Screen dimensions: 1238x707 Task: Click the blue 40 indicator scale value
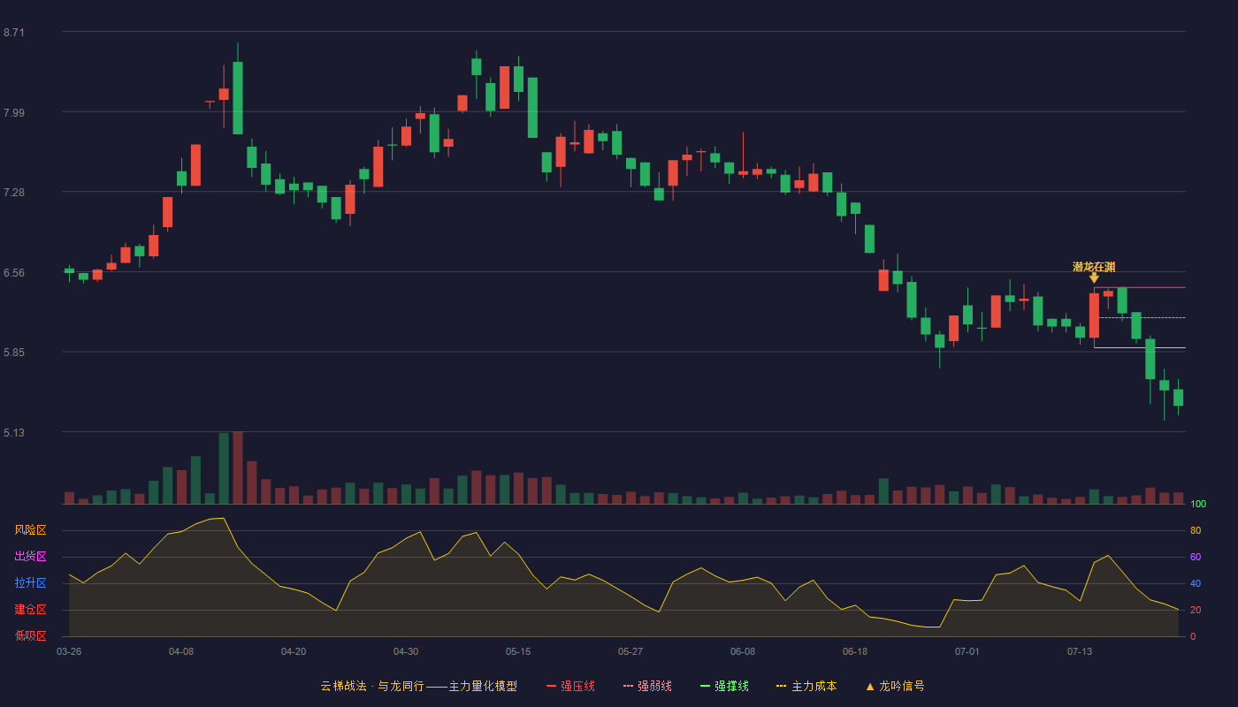point(1196,583)
